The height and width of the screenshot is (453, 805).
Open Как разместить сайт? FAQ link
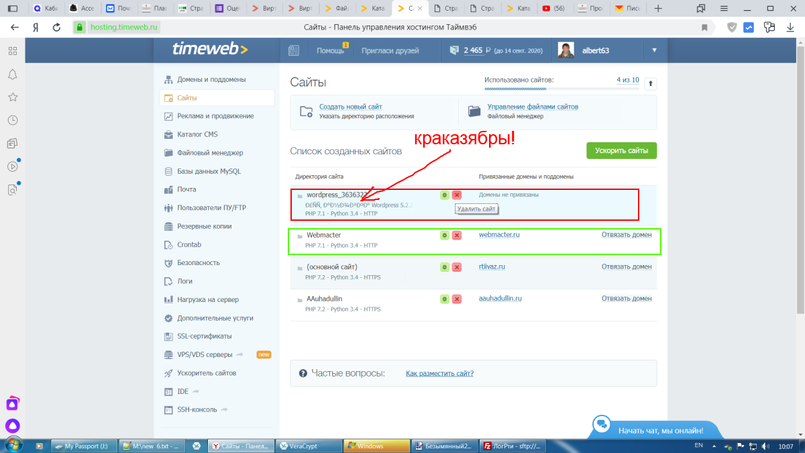click(439, 373)
